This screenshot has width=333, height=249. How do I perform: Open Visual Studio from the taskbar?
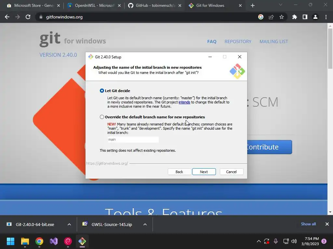tap(54, 241)
